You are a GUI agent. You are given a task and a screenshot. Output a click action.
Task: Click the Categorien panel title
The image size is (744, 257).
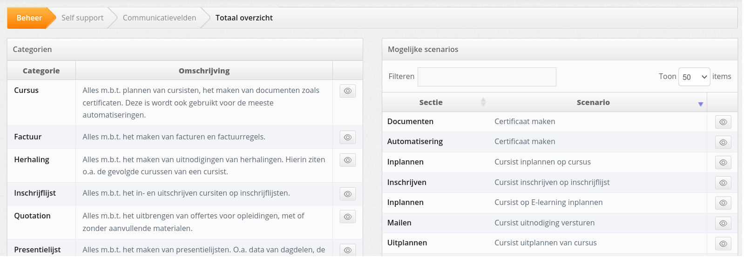32,49
